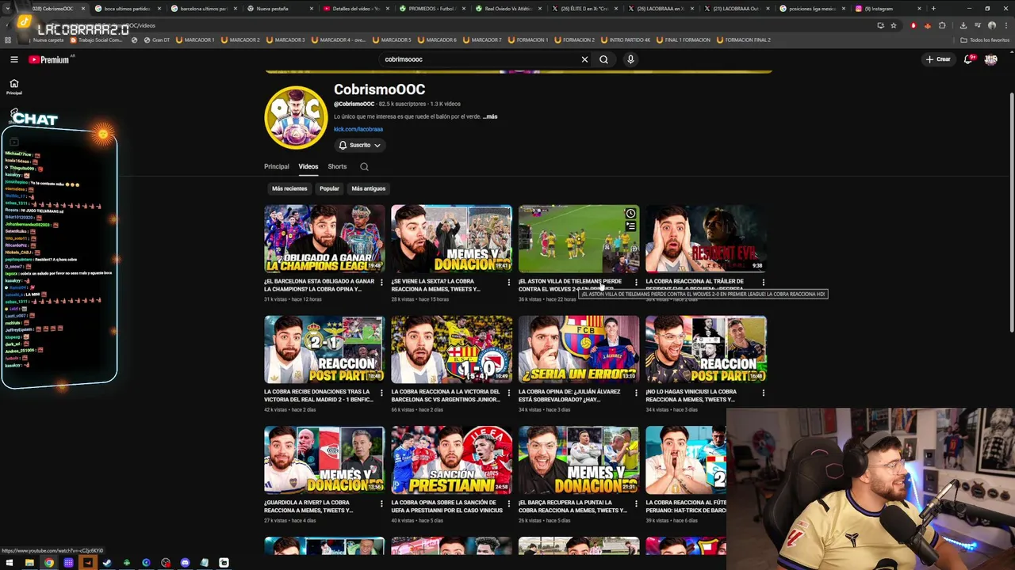Viewport: 1015px width, 570px height.
Task: Expand the Suscrito subscription dropdown
Action: pos(360,145)
